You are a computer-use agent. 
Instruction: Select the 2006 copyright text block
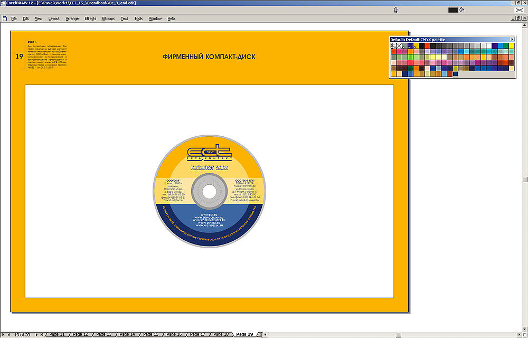point(47,55)
